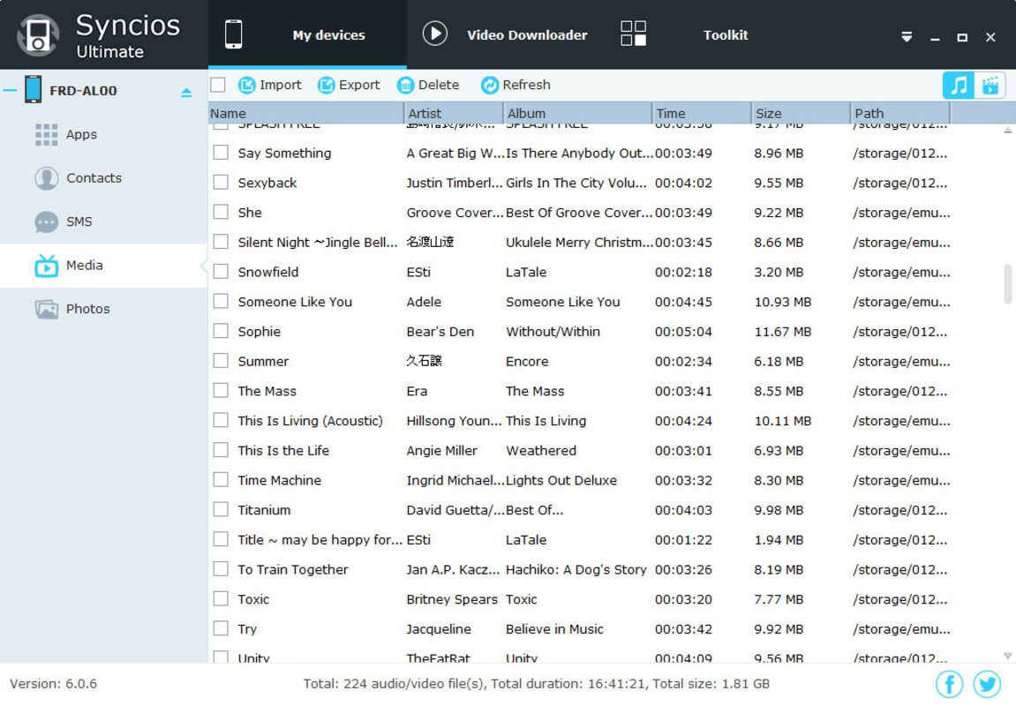Select the song This Is the Life
Screen dimensions: 1016x706
pyautogui.click(x=283, y=451)
